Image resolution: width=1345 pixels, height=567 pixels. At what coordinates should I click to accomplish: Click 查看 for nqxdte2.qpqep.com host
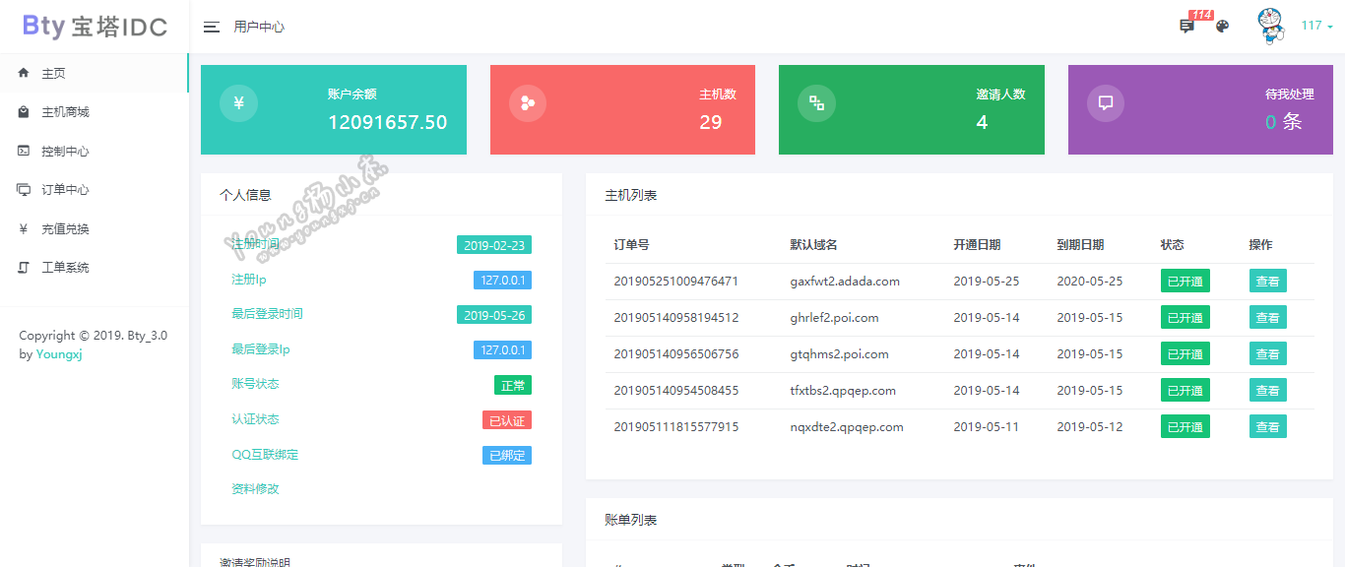pos(1267,427)
